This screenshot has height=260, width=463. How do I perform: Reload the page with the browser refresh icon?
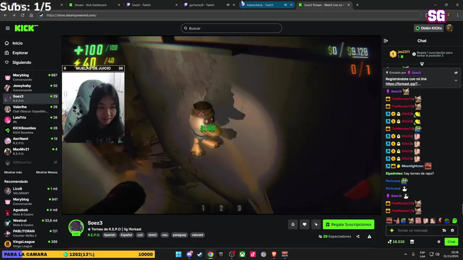[22, 15]
